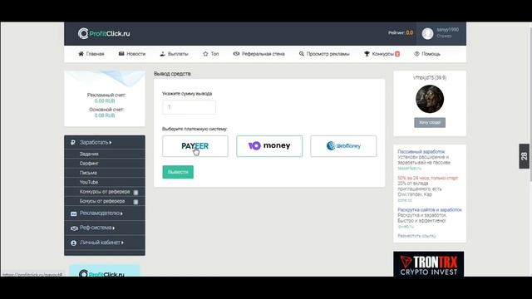Click the person icon beside Личный кабинет

click(74, 243)
